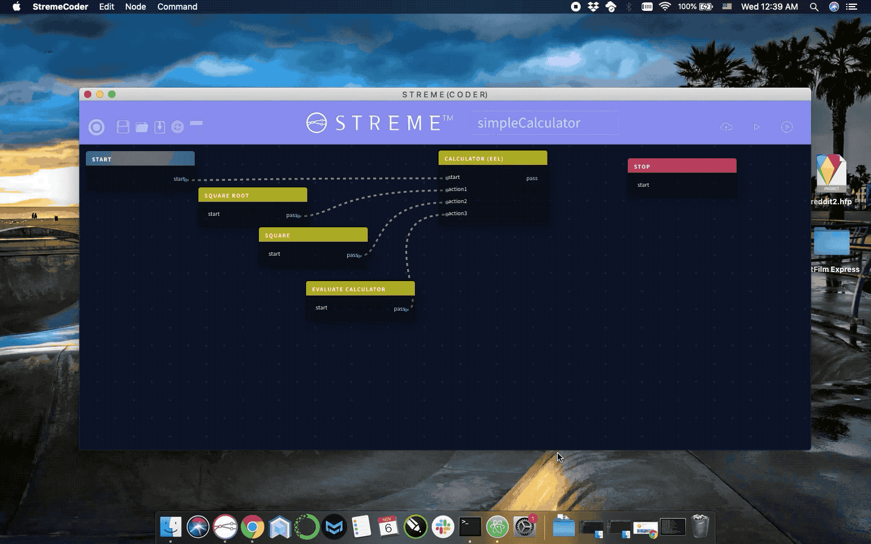
Task: Click the Wi-Fi status icon
Action: [x=665, y=7]
